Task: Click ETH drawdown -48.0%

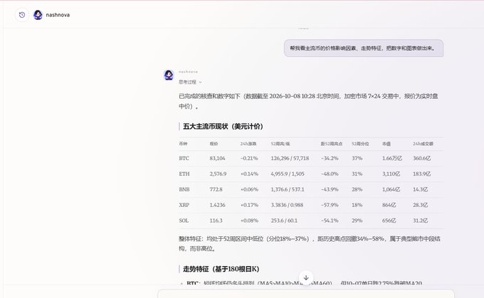Action: (x=330, y=174)
